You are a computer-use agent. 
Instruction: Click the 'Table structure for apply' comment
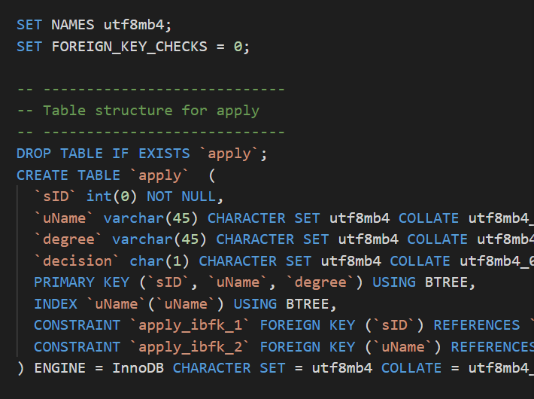(151, 111)
